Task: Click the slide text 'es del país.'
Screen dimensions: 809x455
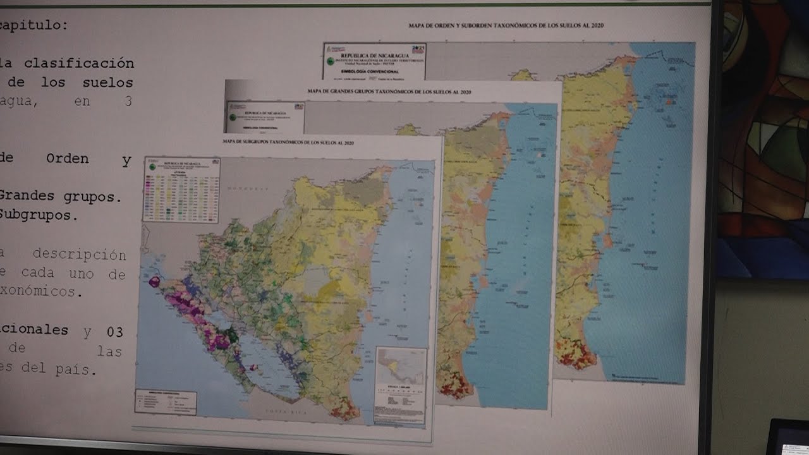Action: click(x=49, y=370)
